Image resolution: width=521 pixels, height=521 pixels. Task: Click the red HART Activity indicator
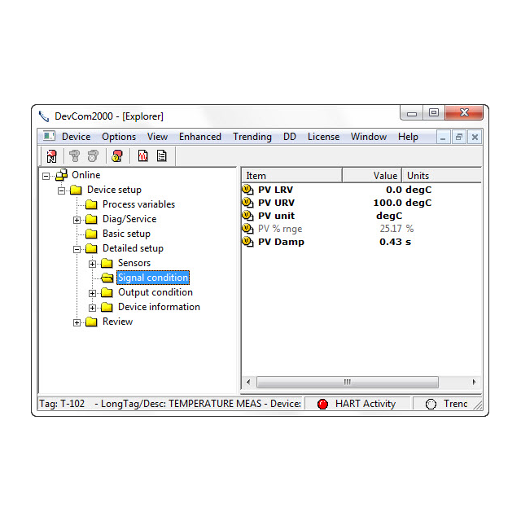[x=322, y=404]
